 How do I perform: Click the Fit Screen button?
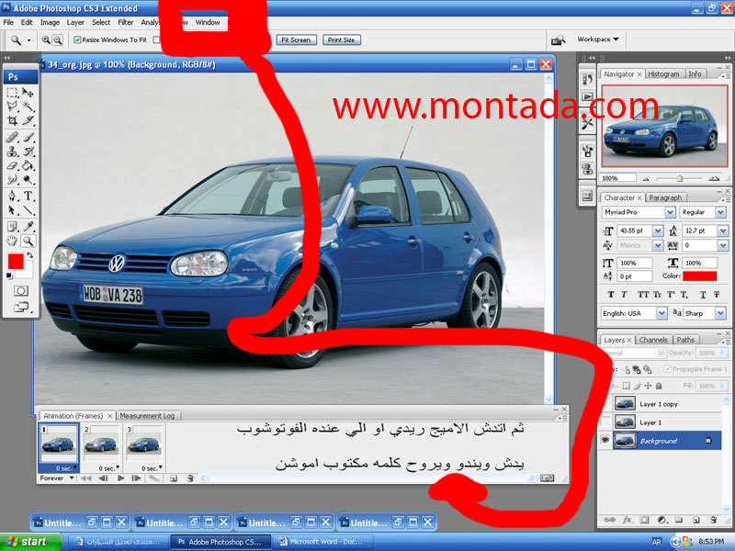(x=296, y=40)
